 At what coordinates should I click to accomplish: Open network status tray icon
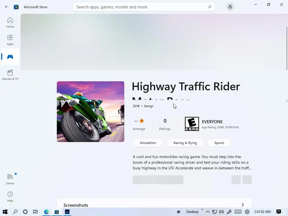coord(214,211)
